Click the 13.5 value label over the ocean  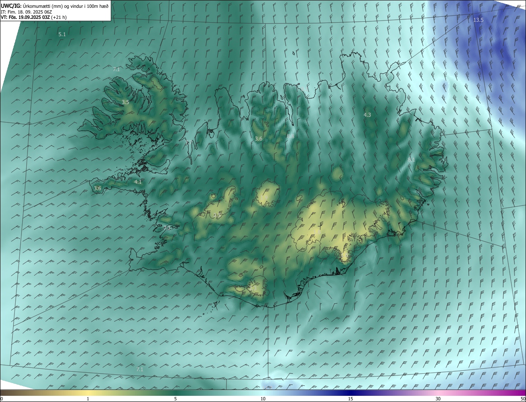478,20
